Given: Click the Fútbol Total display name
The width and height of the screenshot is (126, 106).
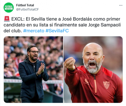Looking at the screenshot, I should click(25, 5).
